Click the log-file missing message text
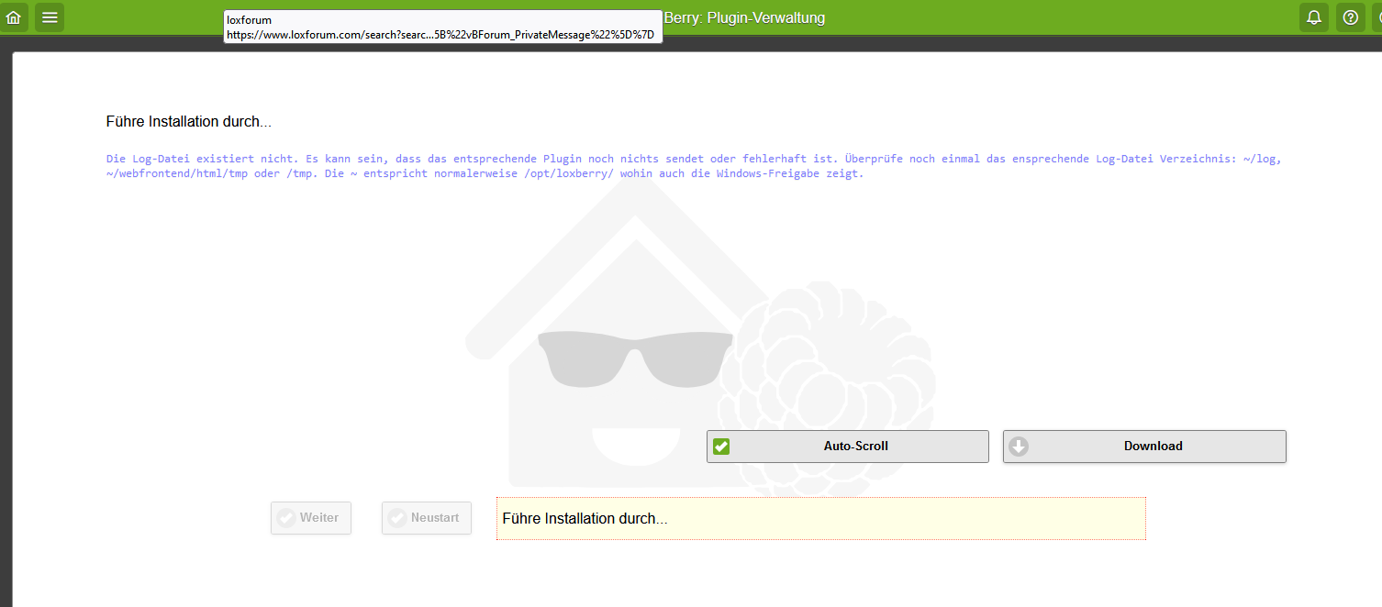 pyautogui.click(x=694, y=166)
